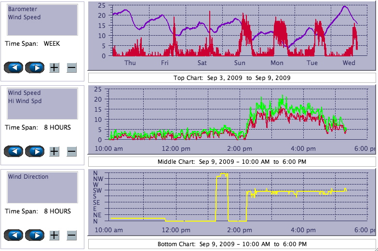This screenshot has width=378, height=251.
Task: Click the top chart's back arrow button
Action: tap(13, 67)
